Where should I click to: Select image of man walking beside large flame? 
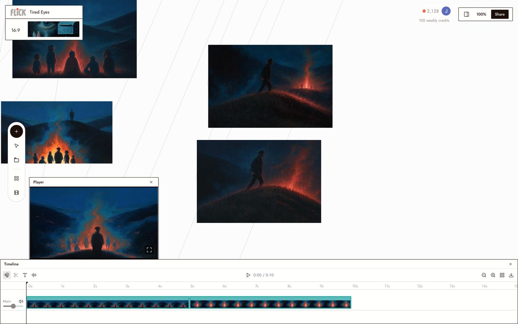click(x=259, y=181)
